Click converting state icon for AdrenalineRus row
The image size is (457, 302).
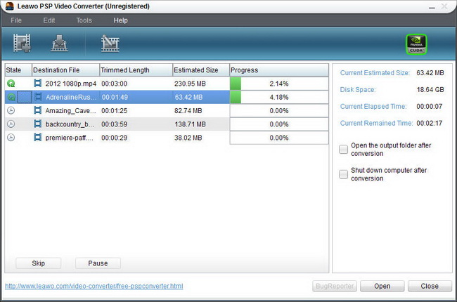tap(11, 97)
